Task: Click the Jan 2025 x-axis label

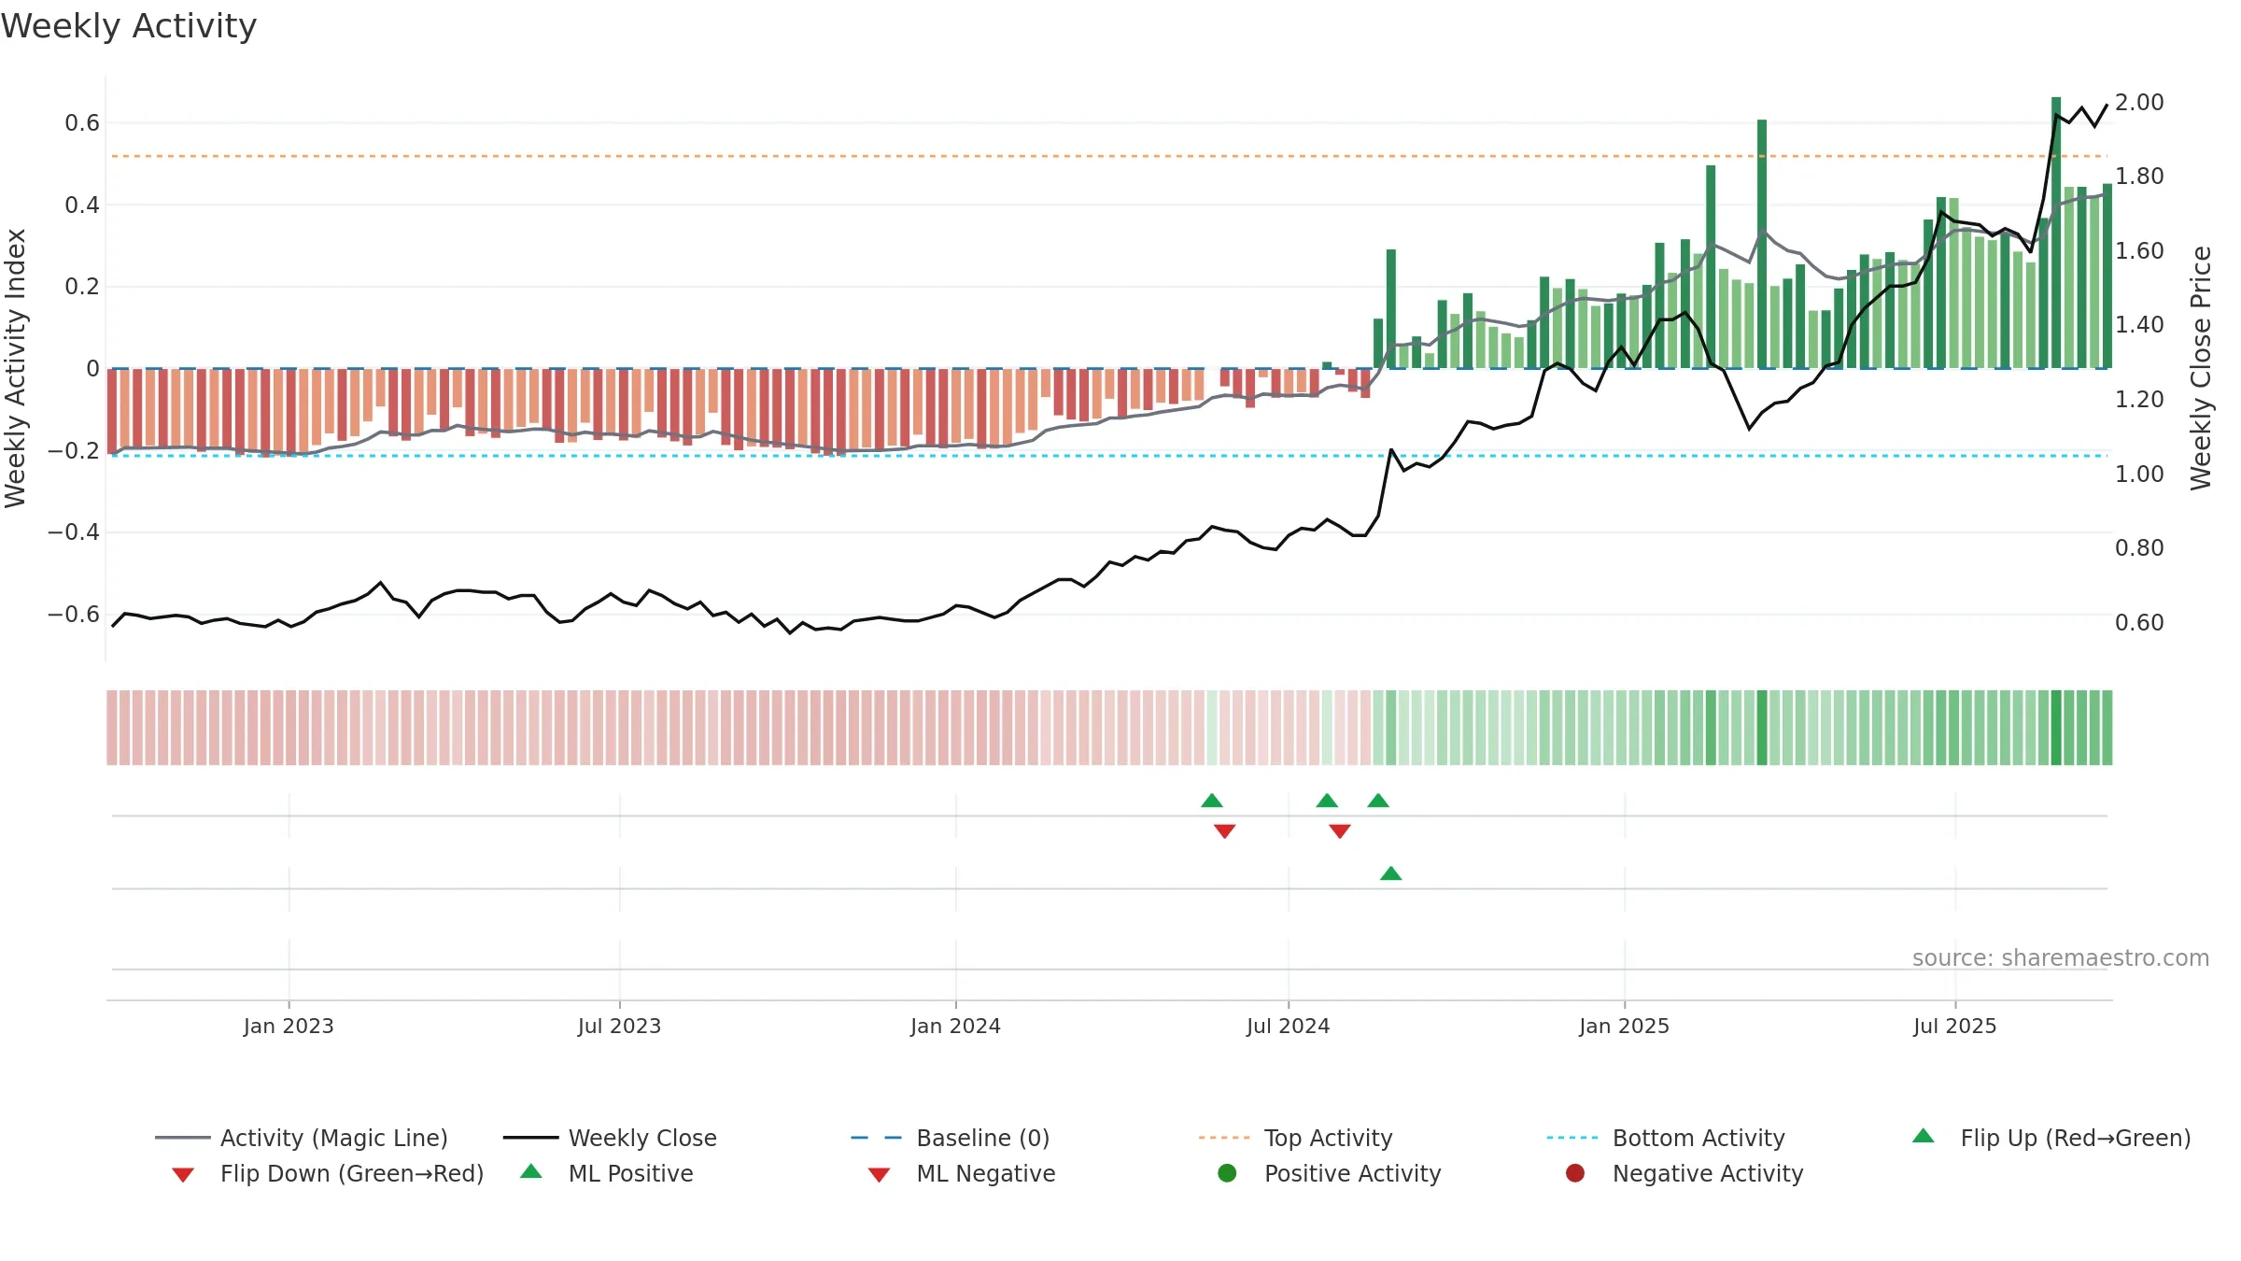Action: tap(1624, 1026)
